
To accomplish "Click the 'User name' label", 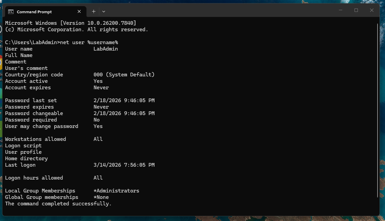I will 19,49.
